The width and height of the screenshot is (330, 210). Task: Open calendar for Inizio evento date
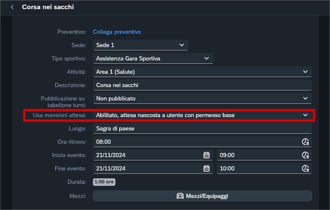click(206, 155)
